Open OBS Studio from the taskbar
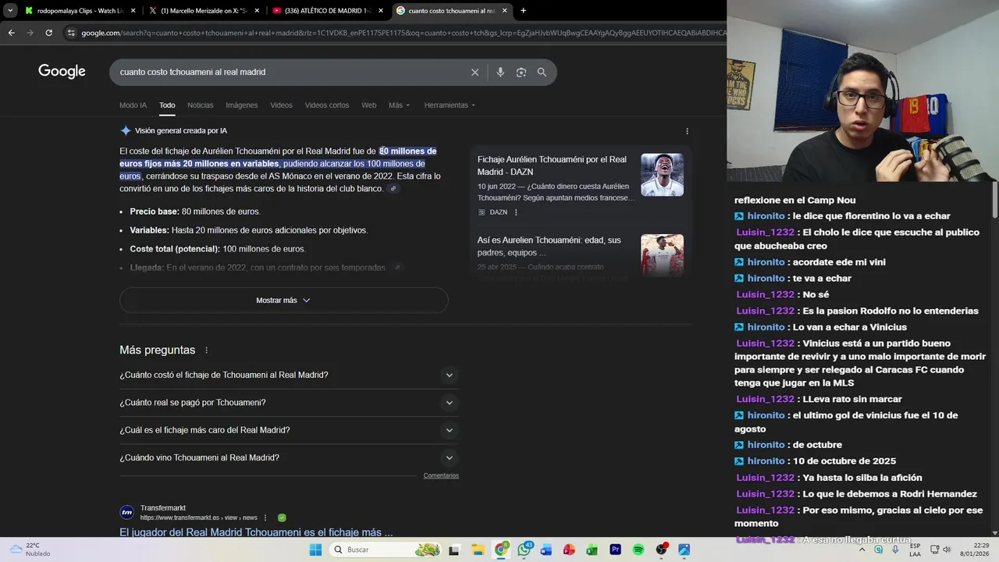 pyautogui.click(x=662, y=550)
